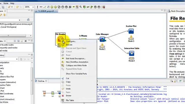Image resolution: width=185 pixels, height=104 pixels.
Task: Select the 'Interactive Table' repository entry
Action: click(x=5, y=85)
